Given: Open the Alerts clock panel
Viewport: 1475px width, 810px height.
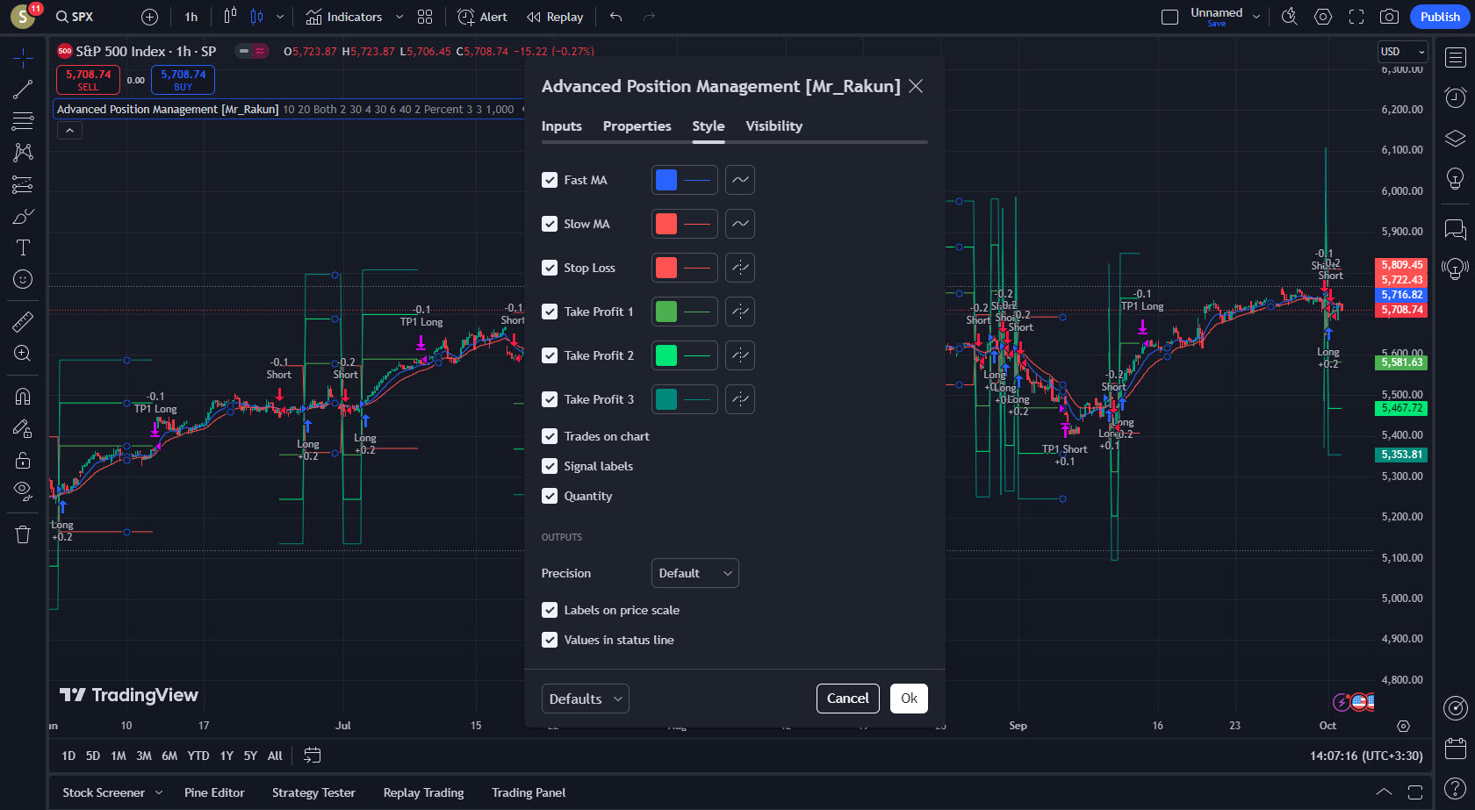Looking at the screenshot, I should point(1455,97).
